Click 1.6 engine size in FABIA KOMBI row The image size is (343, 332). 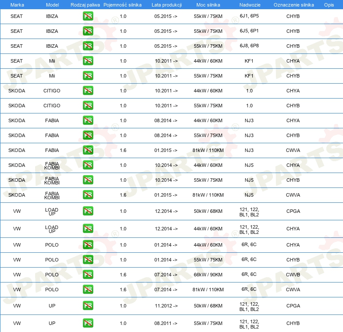(x=123, y=195)
